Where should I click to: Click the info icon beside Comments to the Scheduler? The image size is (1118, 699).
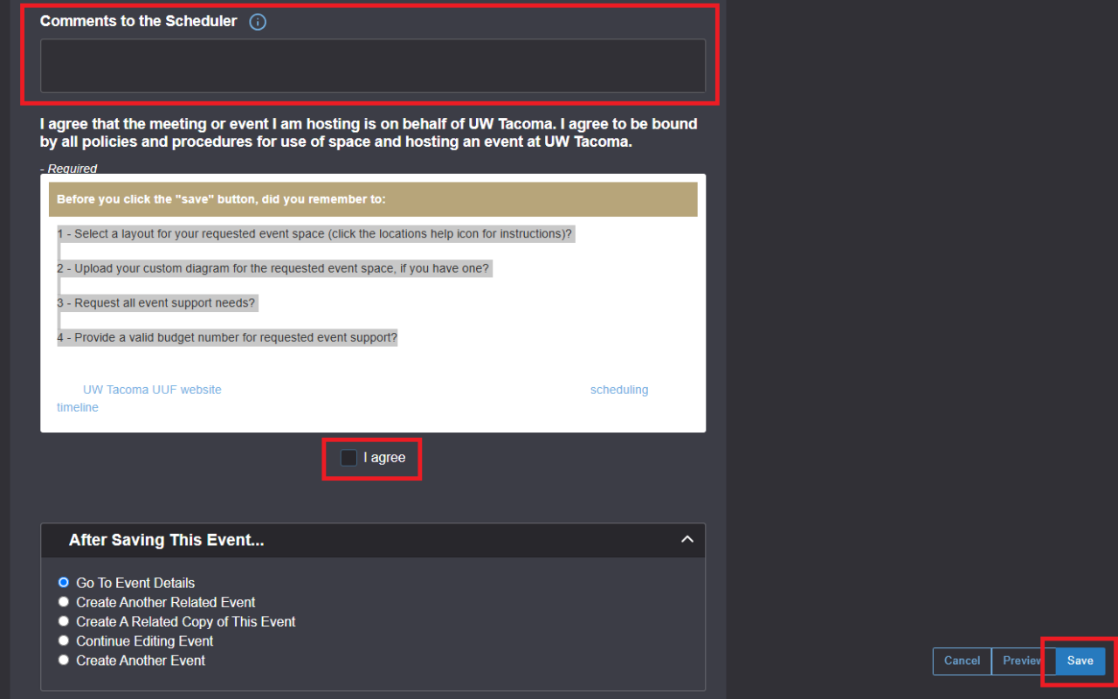point(258,22)
